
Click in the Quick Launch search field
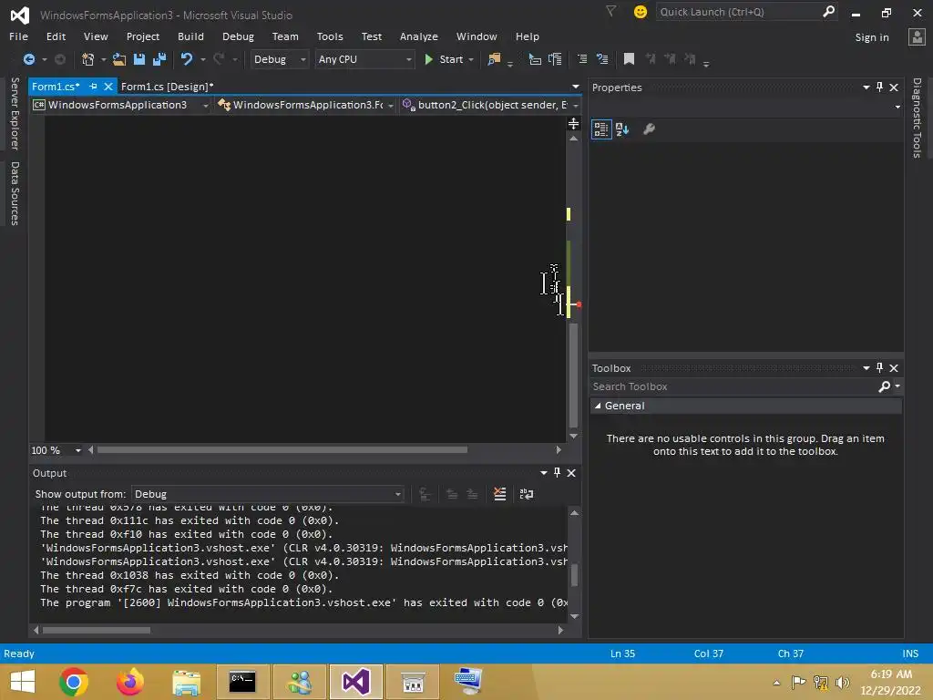[x=738, y=12]
